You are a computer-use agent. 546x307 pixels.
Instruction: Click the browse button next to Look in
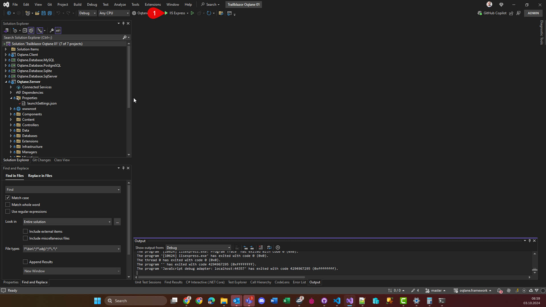click(x=117, y=222)
